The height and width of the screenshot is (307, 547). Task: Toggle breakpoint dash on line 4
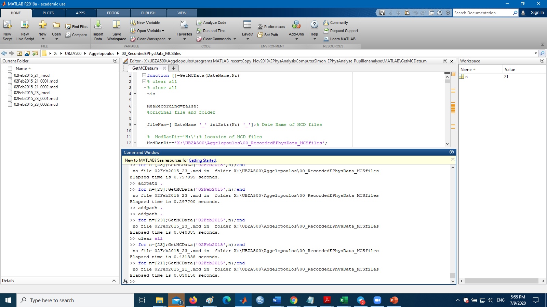pyautogui.click(x=135, y=94)
